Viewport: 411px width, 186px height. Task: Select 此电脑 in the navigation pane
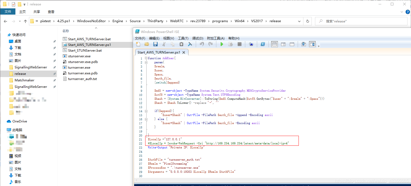(x=17, y=130)
